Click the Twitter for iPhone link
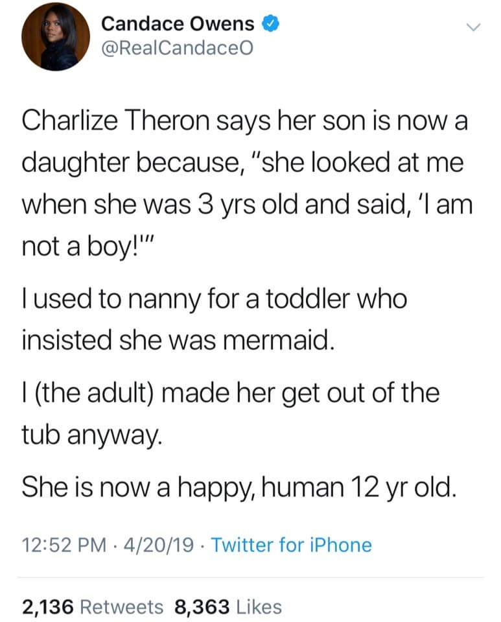 click(291, 545)
